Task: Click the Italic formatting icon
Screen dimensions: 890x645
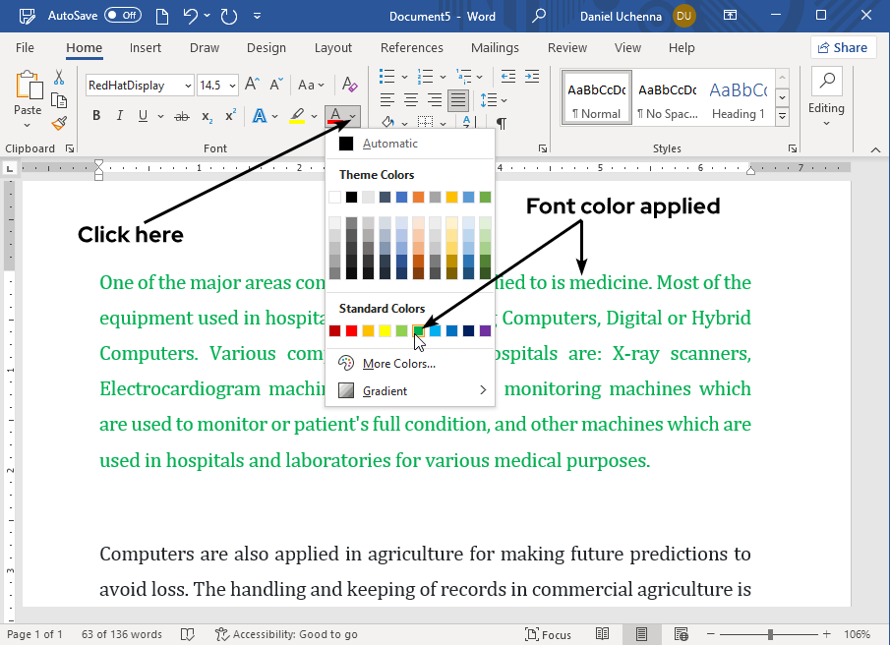Action: point(120,116)
